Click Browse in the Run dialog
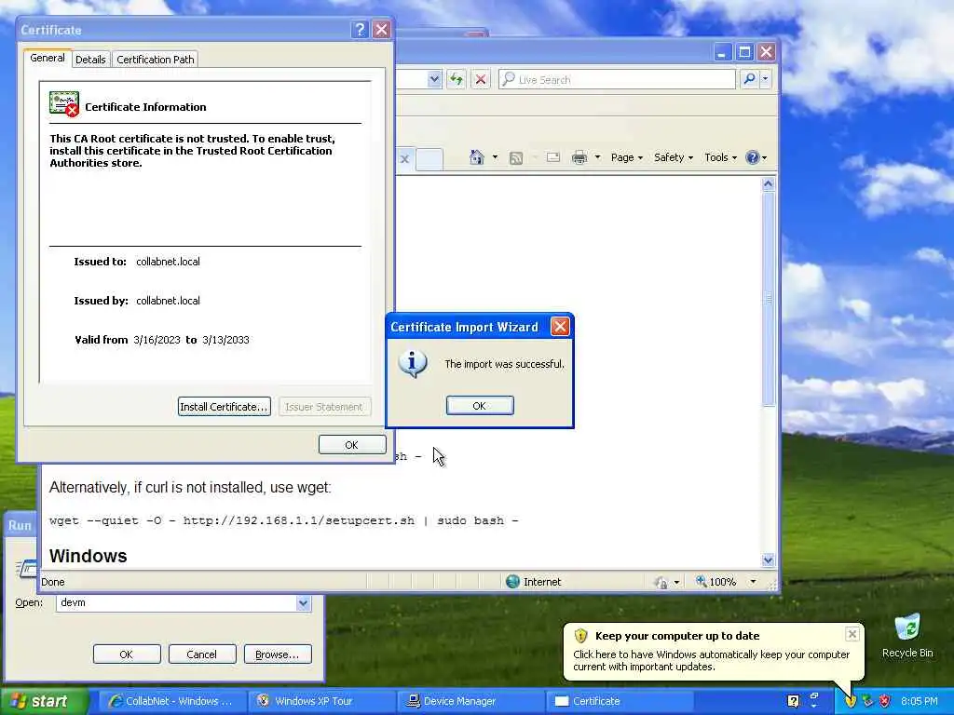The width and height of the screenshot is (954, 715). coord(278,654)
